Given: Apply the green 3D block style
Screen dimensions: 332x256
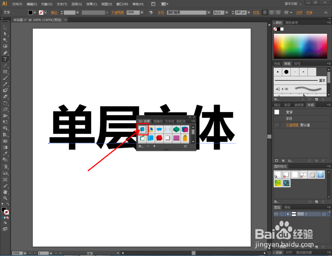Looking at the screenshot, I should coord(176,129).
